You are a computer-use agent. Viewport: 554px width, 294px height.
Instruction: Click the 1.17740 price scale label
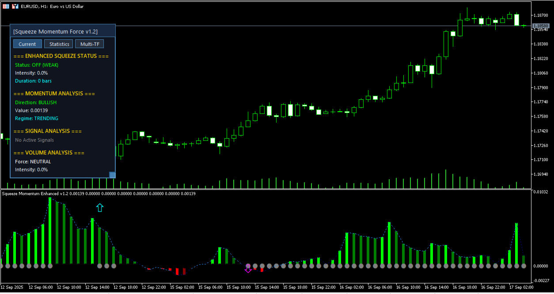point(541,102)
